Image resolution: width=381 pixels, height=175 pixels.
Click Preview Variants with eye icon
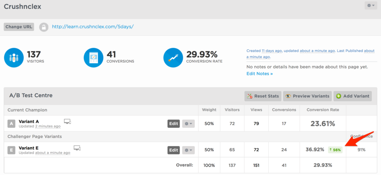pyautogui.click(x=307, y=96)
